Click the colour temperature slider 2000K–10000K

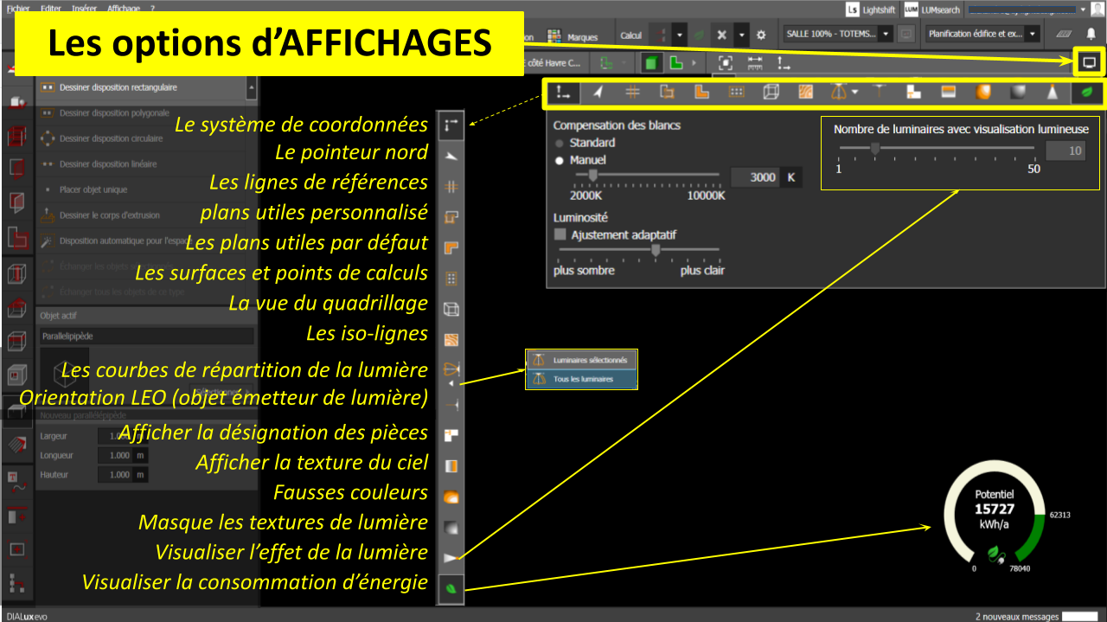(x=647, y=176)
